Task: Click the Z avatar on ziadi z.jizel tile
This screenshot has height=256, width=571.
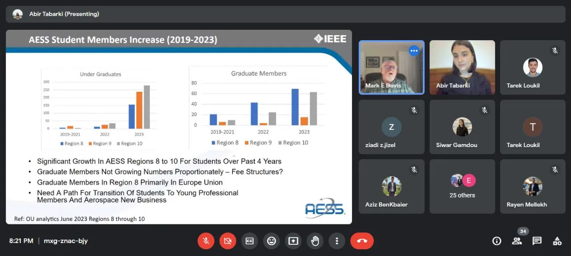Action: (x=392, y=127)
